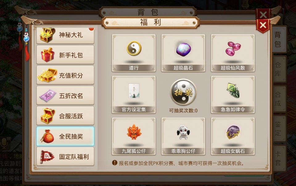Select the 乖乖狗公仔 dog doll prize
The image size is (296, 186).
183,136
